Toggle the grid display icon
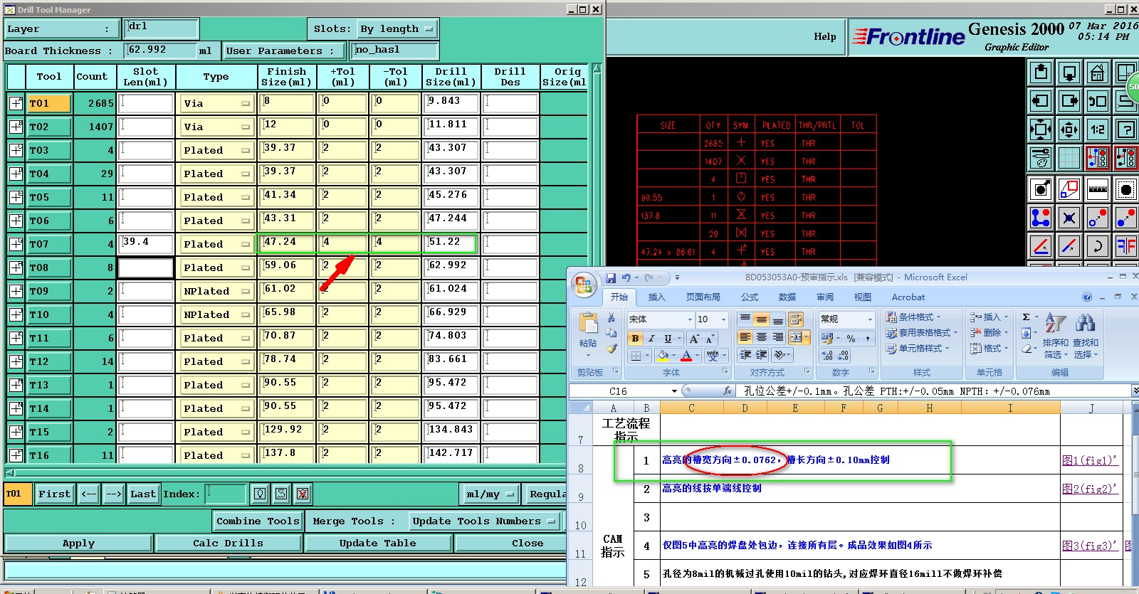The height and width of the screenshot is (594, 1139). pos(1069,158)
